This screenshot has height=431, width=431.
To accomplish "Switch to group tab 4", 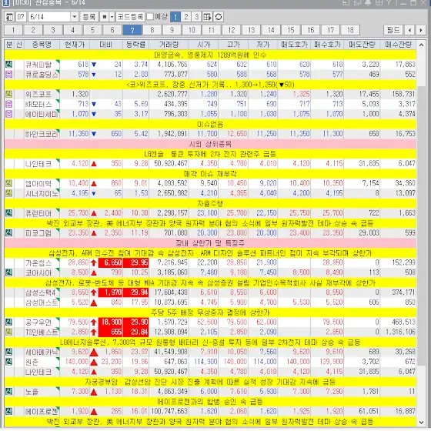I will 72,30.
